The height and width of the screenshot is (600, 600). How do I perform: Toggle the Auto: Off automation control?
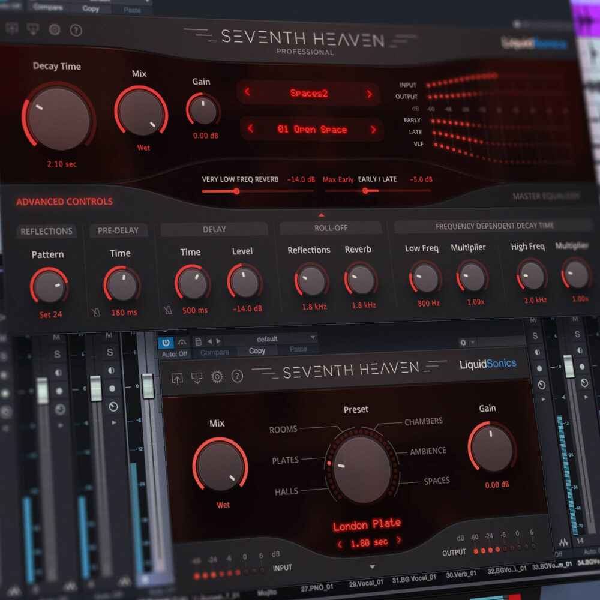click(x=174, y=353)
